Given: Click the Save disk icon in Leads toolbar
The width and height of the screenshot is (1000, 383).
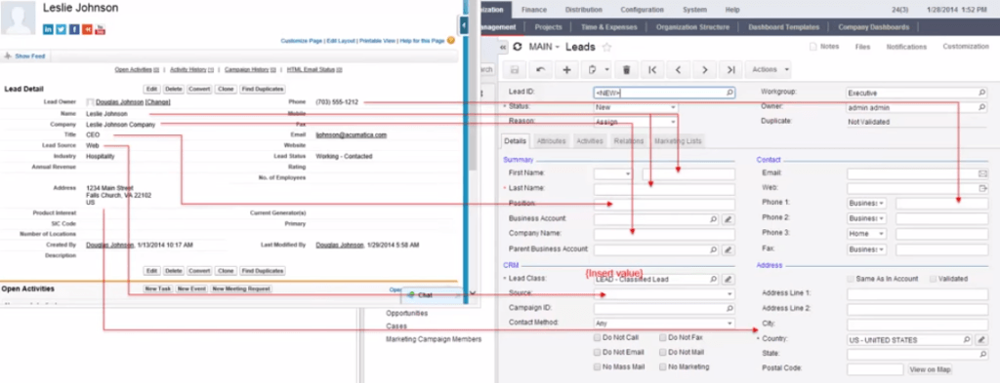Looking at the screenshot, I should coord(515,69).
